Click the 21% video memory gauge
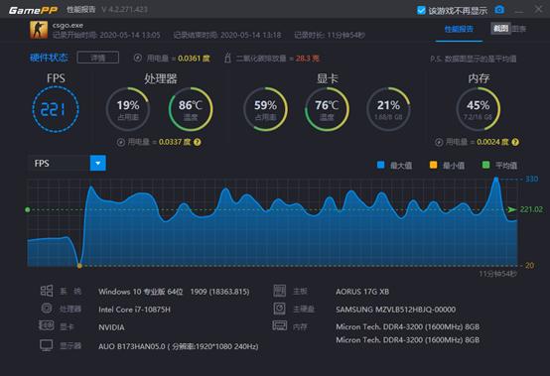The width and height of the screenshot is (550, 376). click(x=388, y=109)
